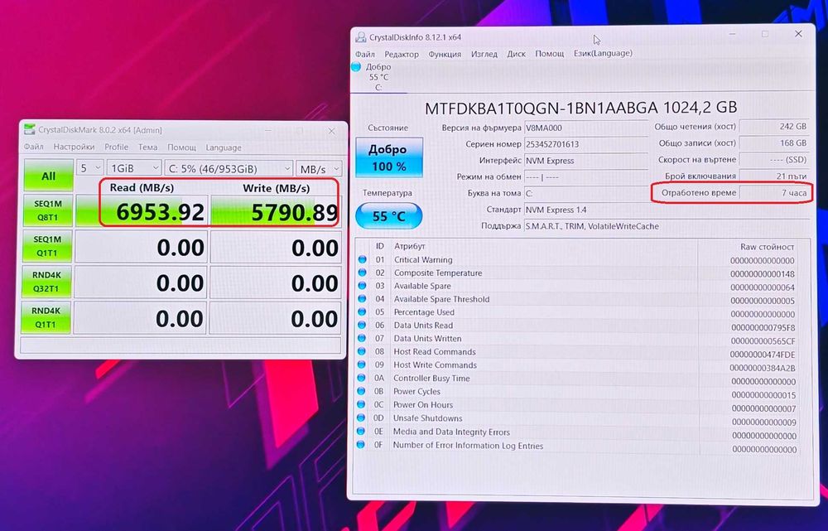Click status dot of Unsafe Shutdowns row
The height and width of the screenshot is (531, 828).
click(x=361, y=418)
